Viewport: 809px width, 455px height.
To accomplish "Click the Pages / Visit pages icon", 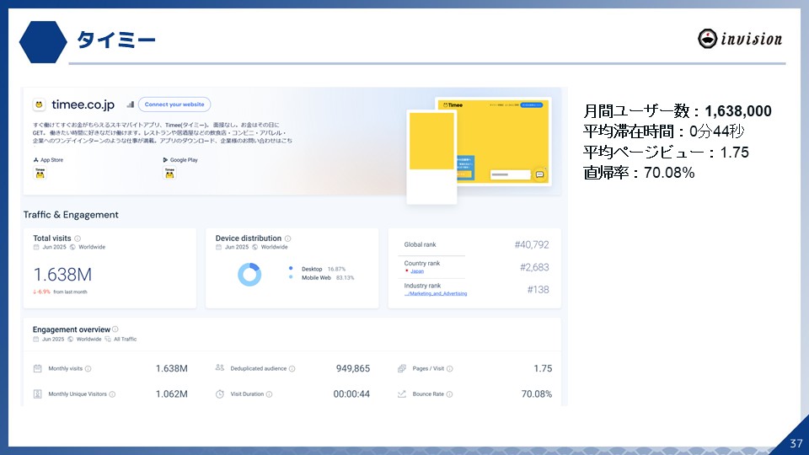I will tap(402, 368).
